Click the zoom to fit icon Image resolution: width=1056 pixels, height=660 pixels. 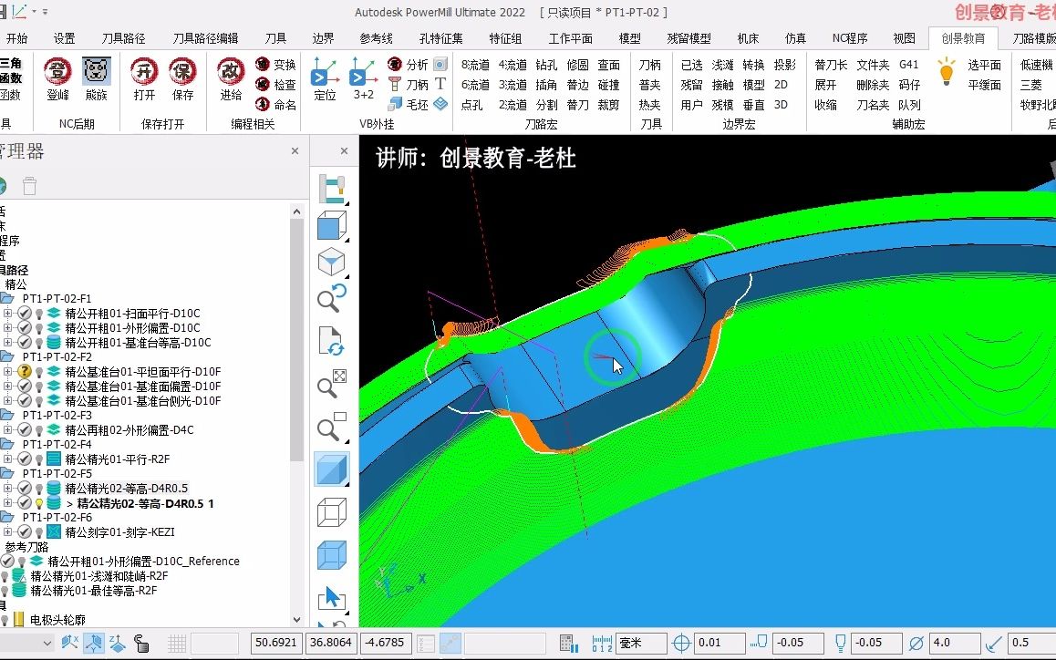coord(331,384)
